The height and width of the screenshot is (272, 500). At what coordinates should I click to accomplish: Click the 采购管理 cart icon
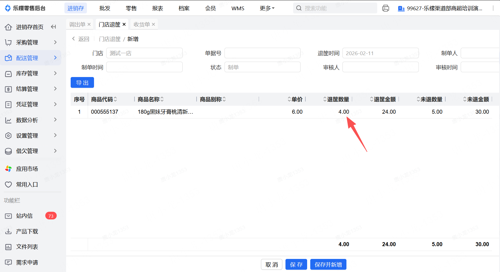[9, 42]
